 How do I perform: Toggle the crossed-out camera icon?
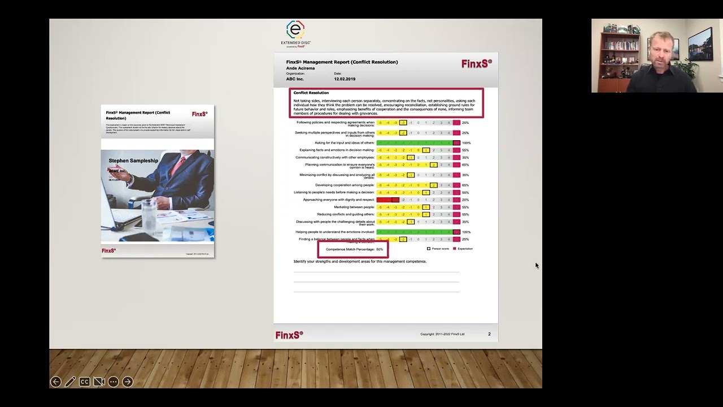tap(99, 382)
